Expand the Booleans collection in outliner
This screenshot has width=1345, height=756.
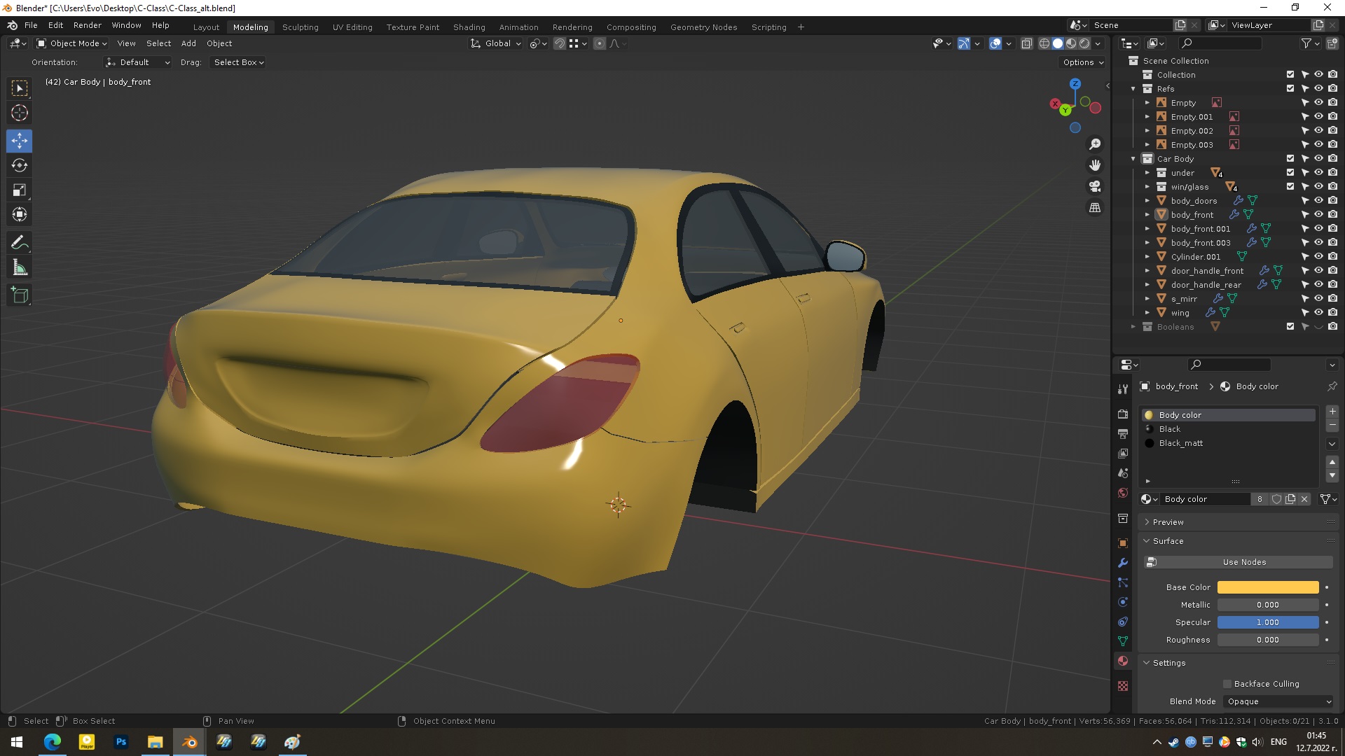tap(1133, 327)
